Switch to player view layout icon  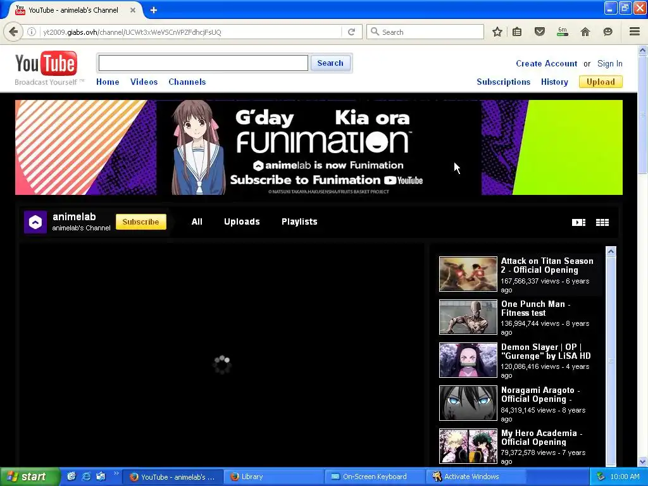(x=578, y=222)
